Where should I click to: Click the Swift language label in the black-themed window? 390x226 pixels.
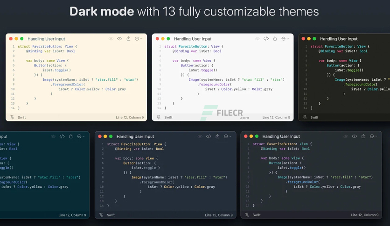click(314, 117)
